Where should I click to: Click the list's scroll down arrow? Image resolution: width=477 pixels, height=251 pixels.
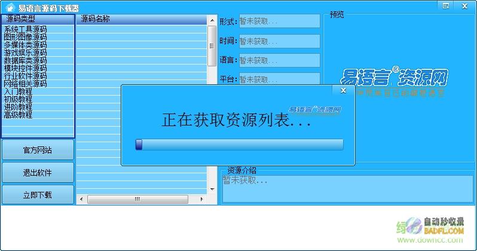[x=212, y=189]
